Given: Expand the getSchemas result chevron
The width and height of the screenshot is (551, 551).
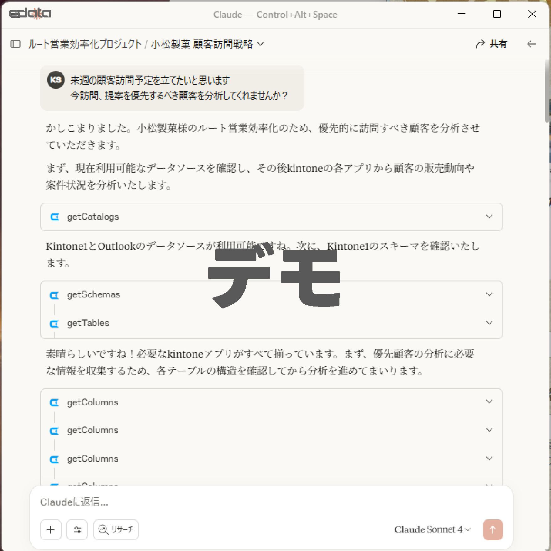Looking at the screenshot, I should click(x=489, y=294).
